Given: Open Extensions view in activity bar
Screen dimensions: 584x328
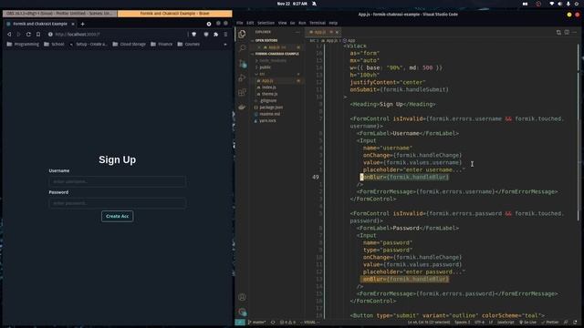Looking at the screenshot, I should 242,92.
